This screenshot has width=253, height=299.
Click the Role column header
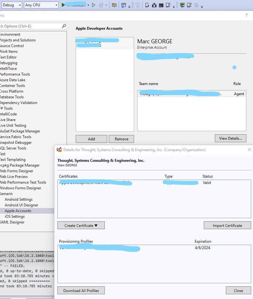(x=237, y=83)
